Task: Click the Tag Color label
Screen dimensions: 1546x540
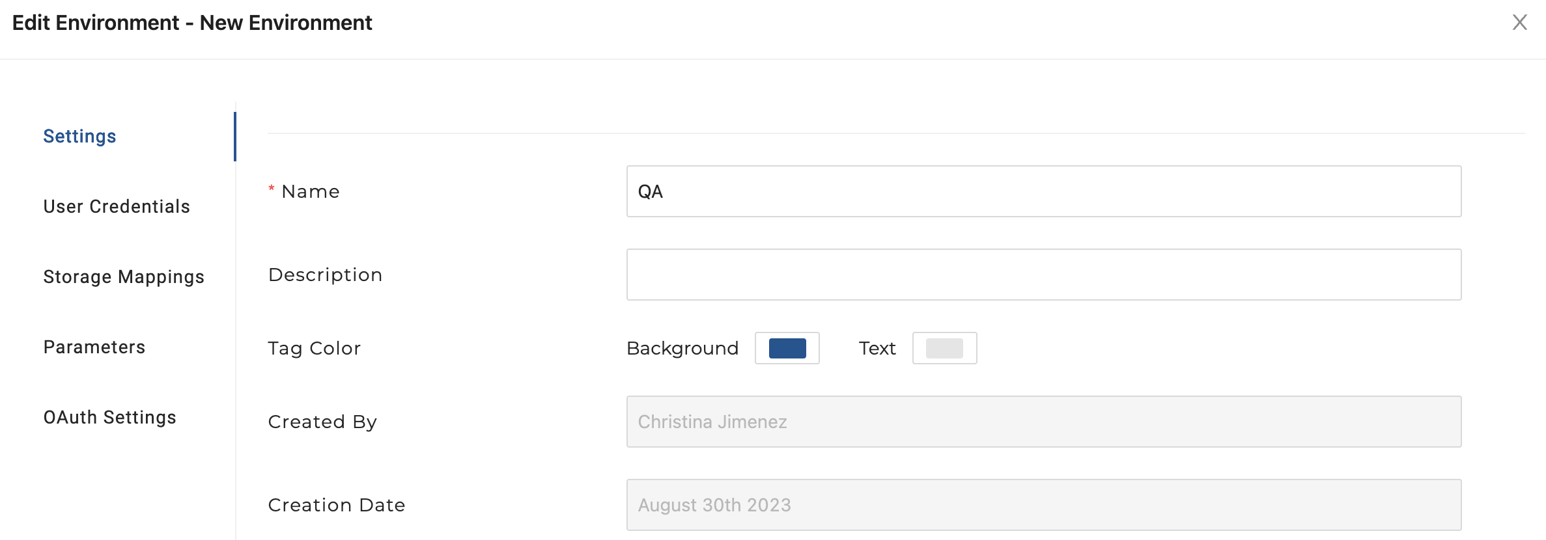Action: (314, 348)
